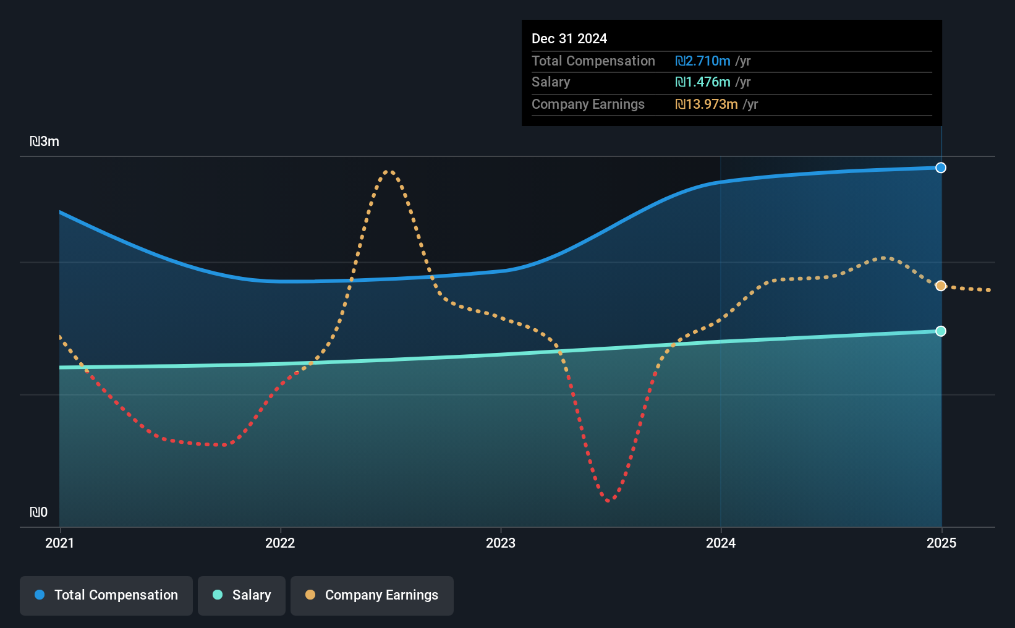The width and height of the screenshot is (1015, 628).
Task: Click the ₪1.476m salary value
Action: 703,82
